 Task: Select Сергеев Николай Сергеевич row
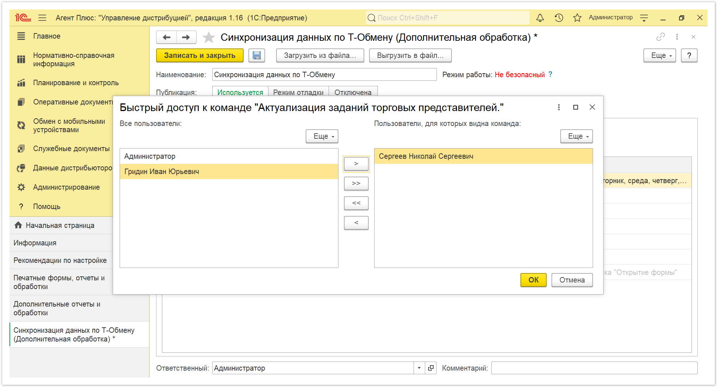[x=484, y=156]
